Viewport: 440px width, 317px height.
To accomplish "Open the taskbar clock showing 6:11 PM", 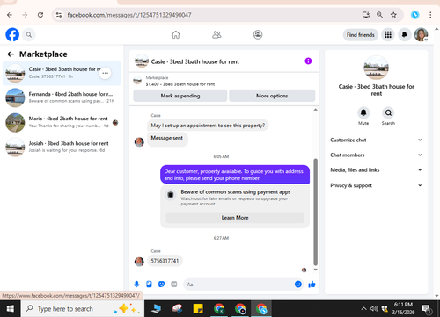I will pyautogui.click(x=403, y=308).
